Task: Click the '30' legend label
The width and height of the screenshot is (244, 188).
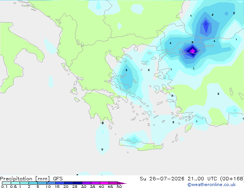Action: click(x=84, y=186)
